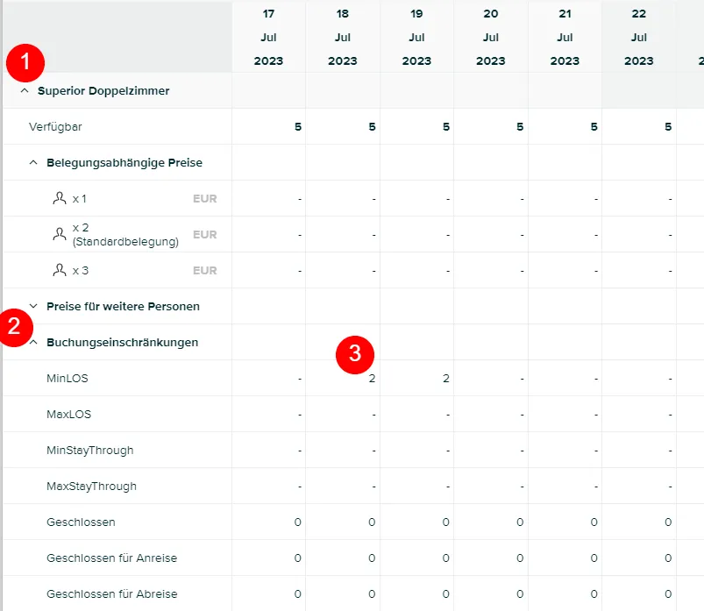Click EUR label in the x 3 row
The height and width of the screenshot is (611, 704).
[x=205, y=270]
